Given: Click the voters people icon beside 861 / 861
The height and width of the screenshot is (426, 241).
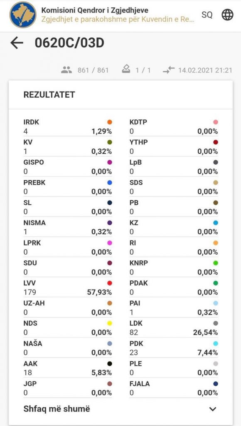Looking at the screenshot, I should (x=66, y=70).
